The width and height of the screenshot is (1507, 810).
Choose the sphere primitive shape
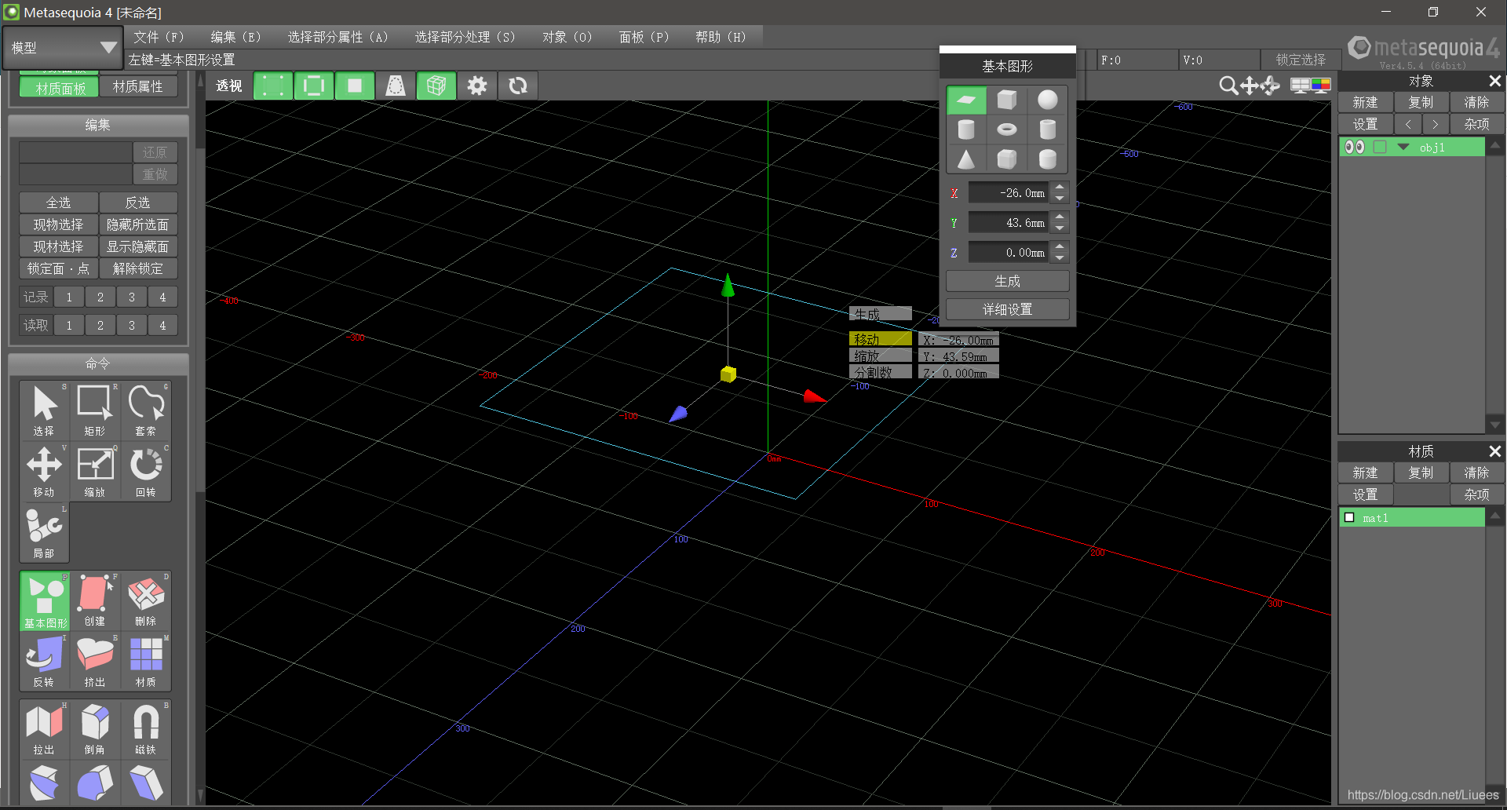coord(1047,100)
